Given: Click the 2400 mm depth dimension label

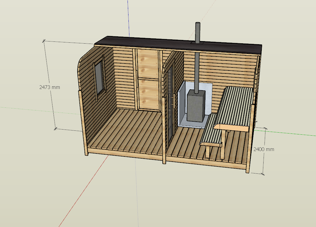Looking at the screenshot, I should click(x=264, y=149).
